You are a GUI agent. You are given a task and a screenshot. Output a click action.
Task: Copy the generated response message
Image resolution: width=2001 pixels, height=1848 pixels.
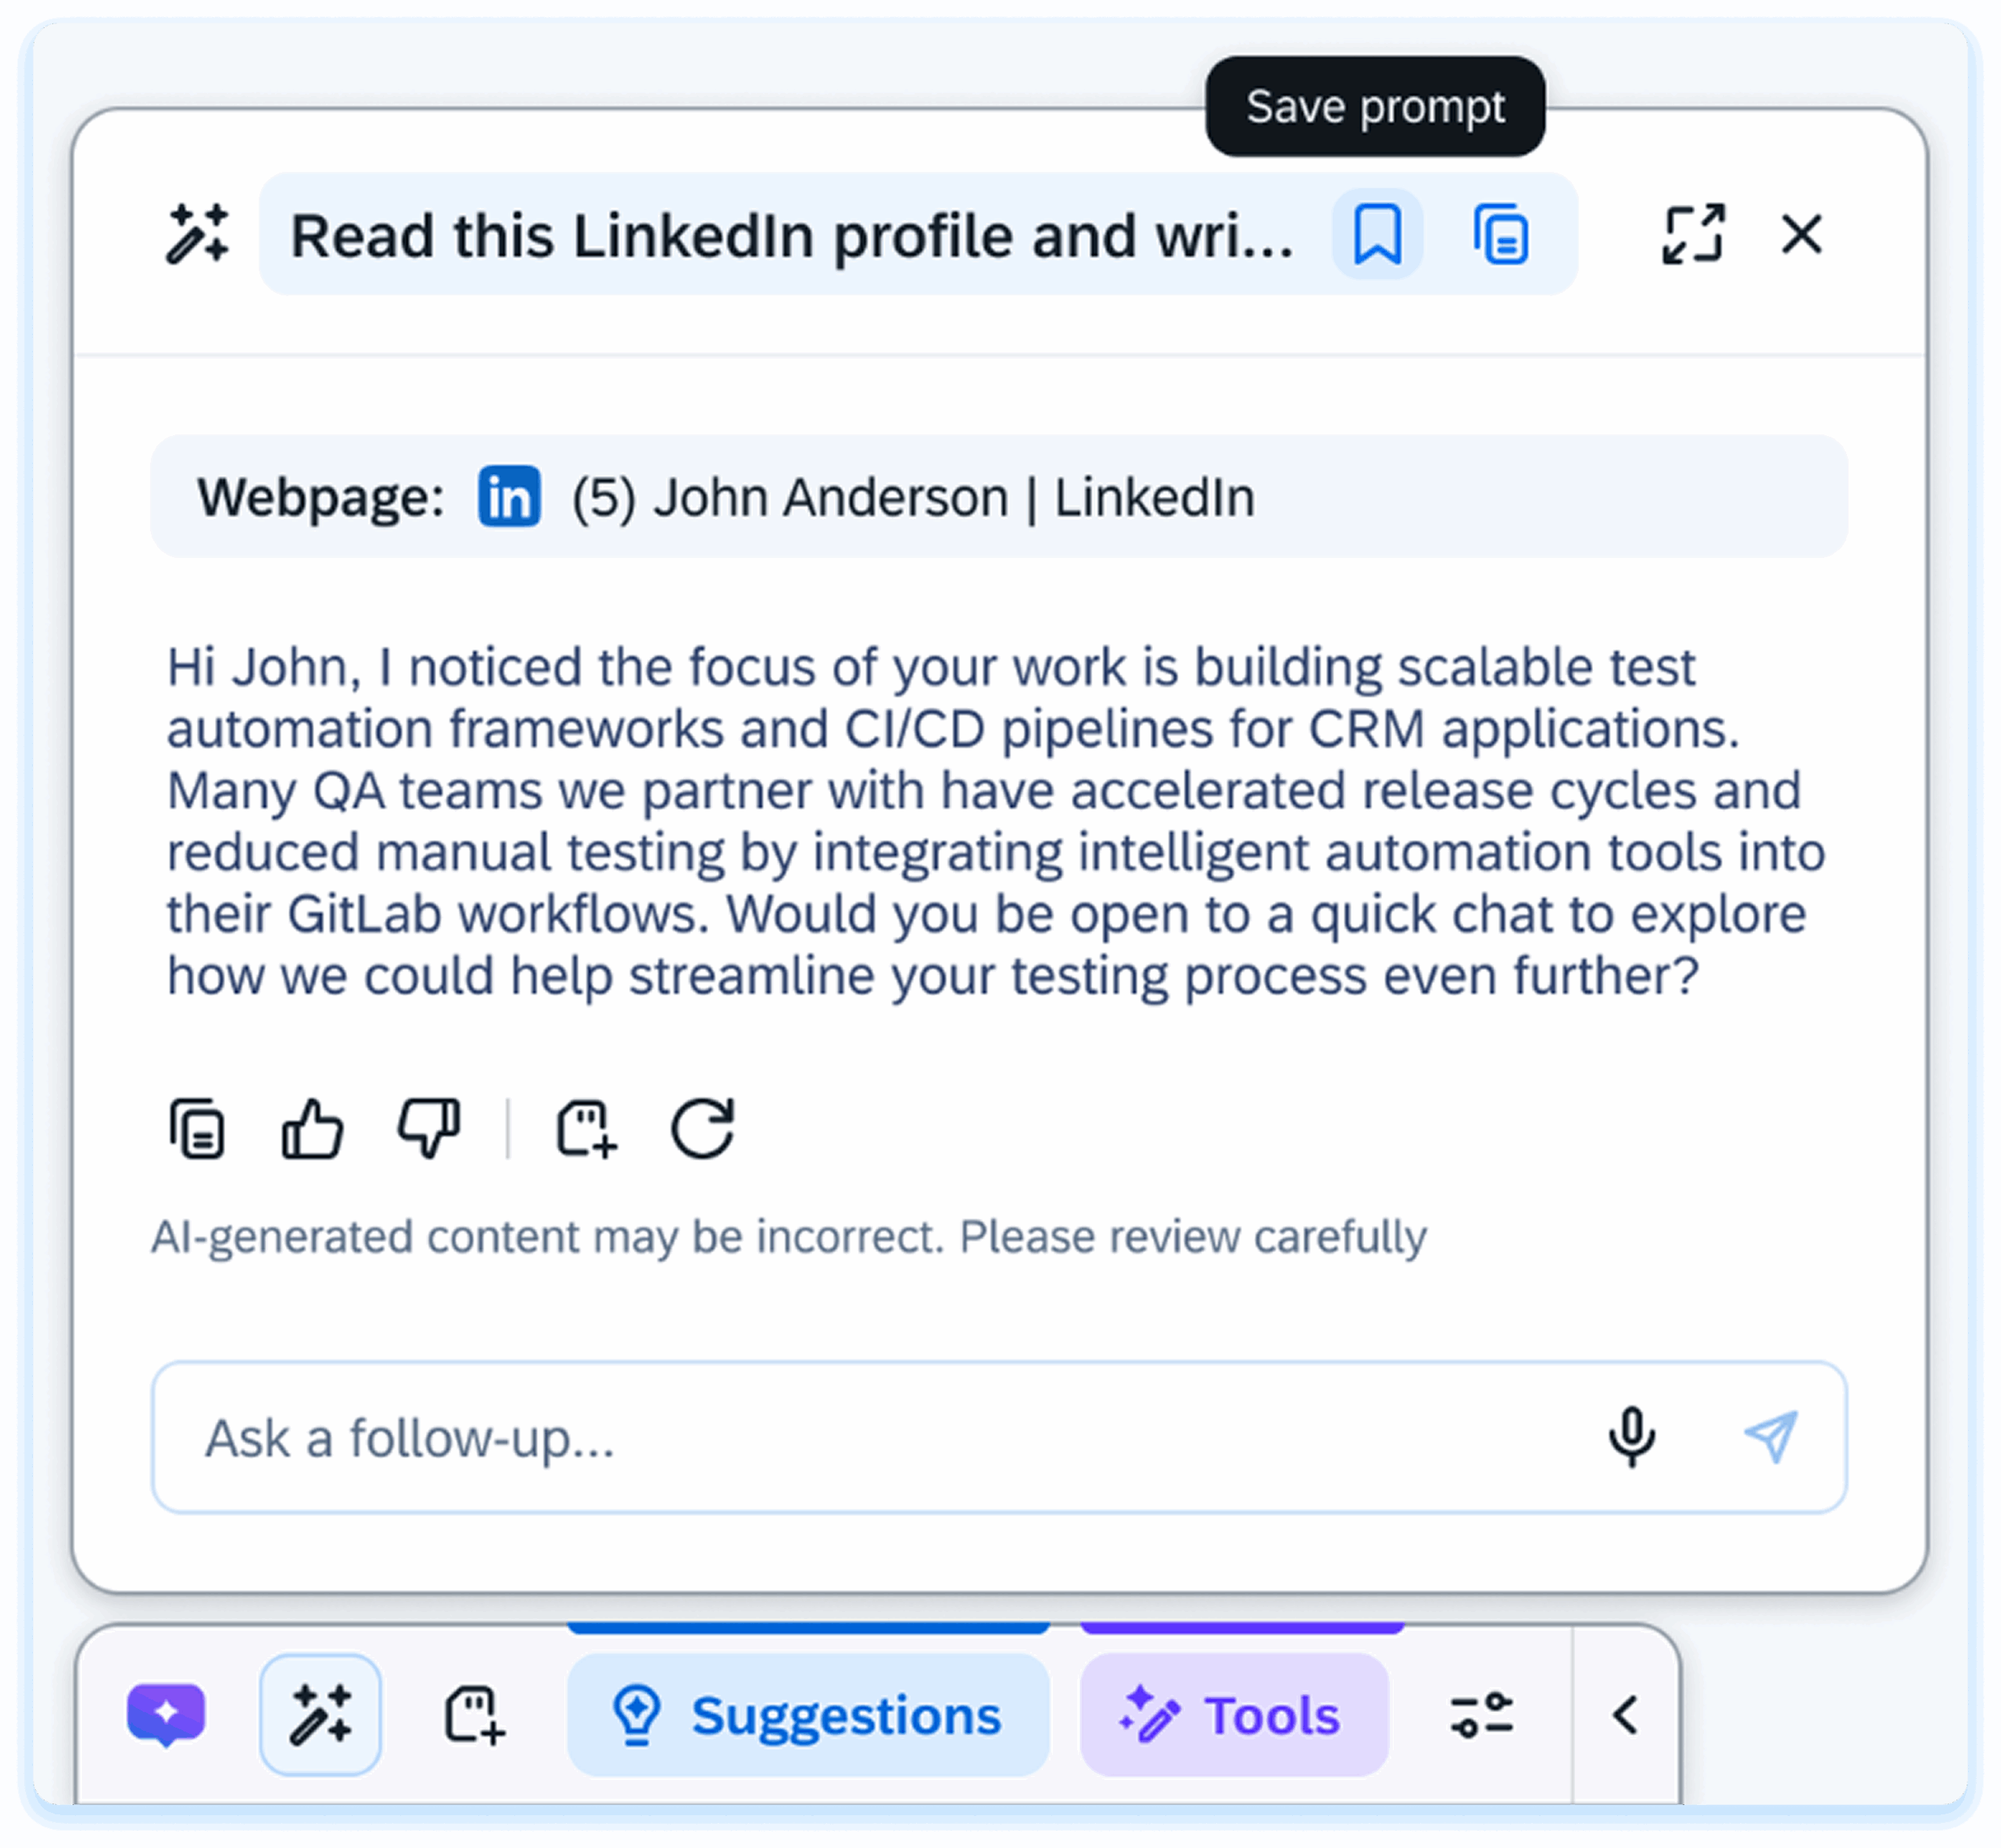(197, 1129)
